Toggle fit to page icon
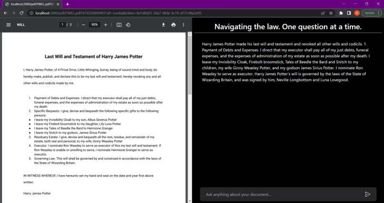The height and width of the screenshot is (203, 384). pos(119,25)
